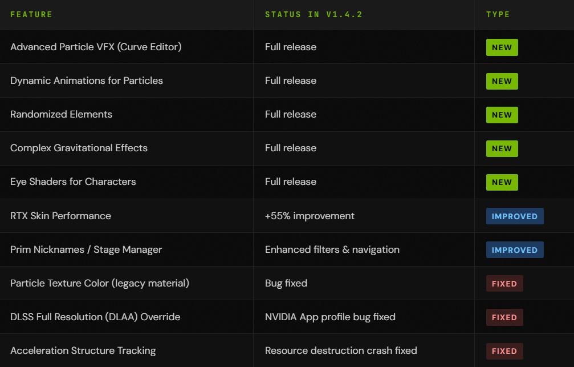Screen dimensions: 574x367
Task: Click the Bug fixed status text
Action: [286, 283]
